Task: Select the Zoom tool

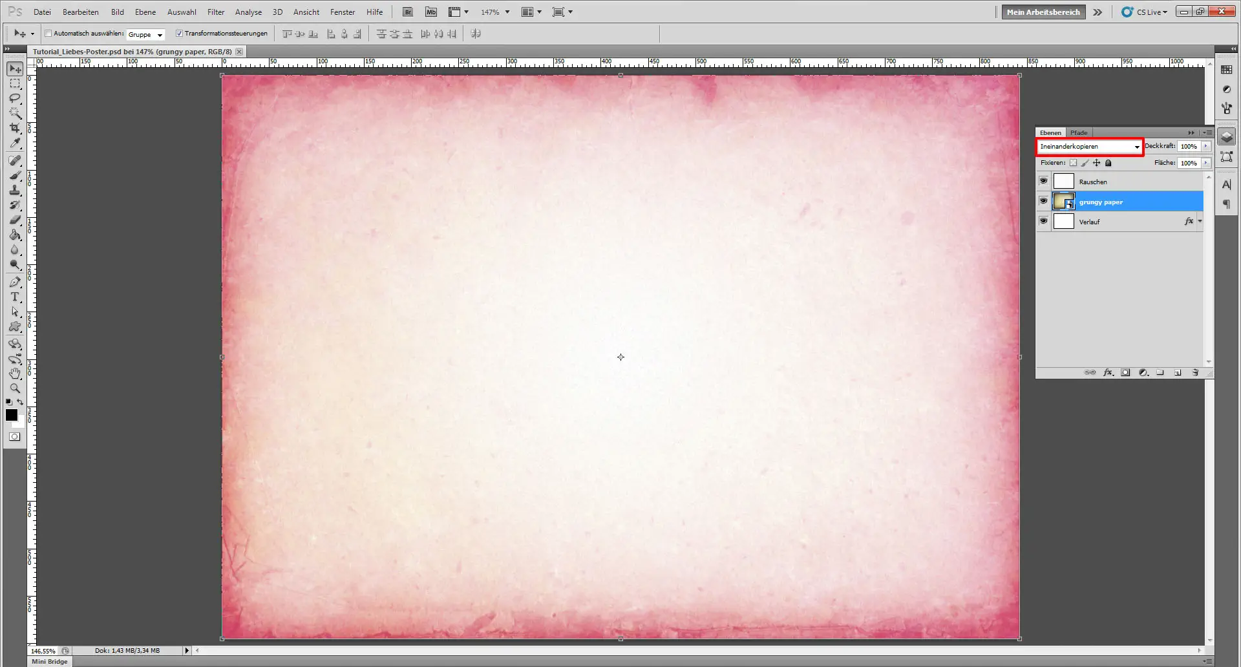Action: (x=15, y=388)
